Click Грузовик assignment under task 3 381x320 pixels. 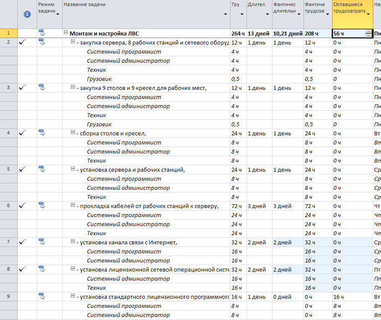pos(99,125)
